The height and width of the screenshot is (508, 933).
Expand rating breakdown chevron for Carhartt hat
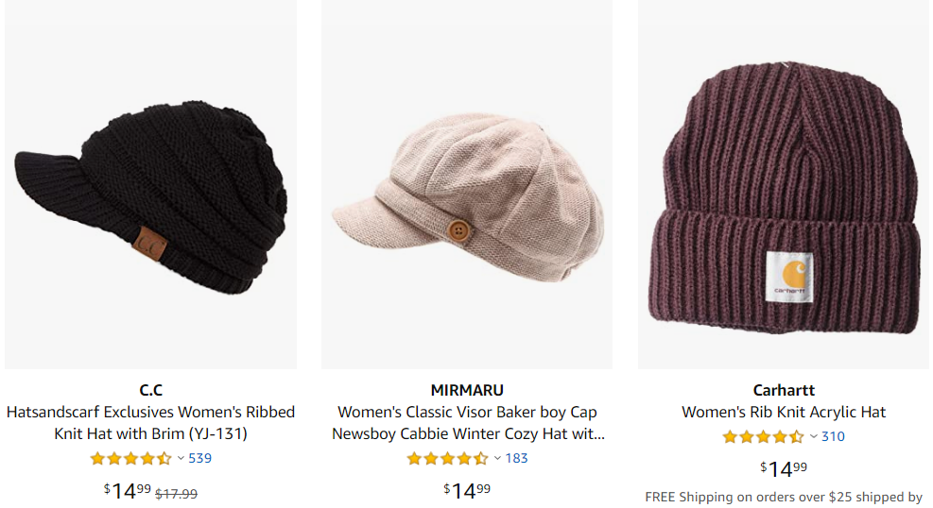pos(813,437)
